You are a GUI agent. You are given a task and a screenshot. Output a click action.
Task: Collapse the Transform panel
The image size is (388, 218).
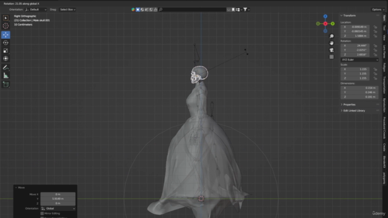(x=349, y=16)
